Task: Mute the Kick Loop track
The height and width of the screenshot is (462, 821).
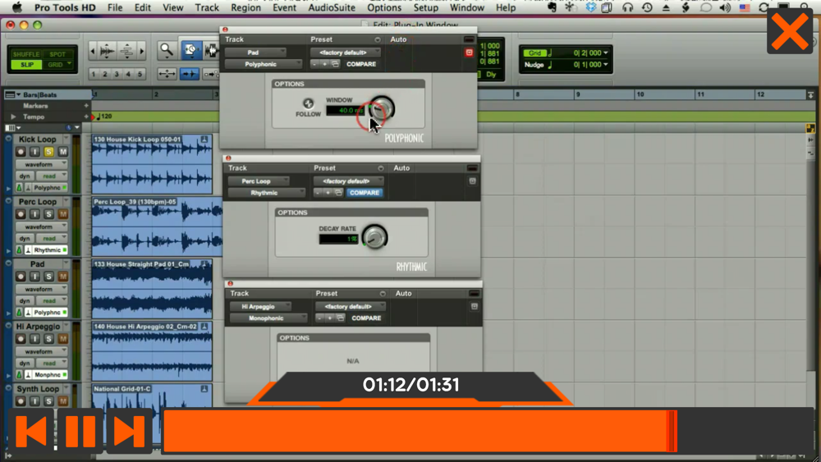Action: (x=63, y=152)
